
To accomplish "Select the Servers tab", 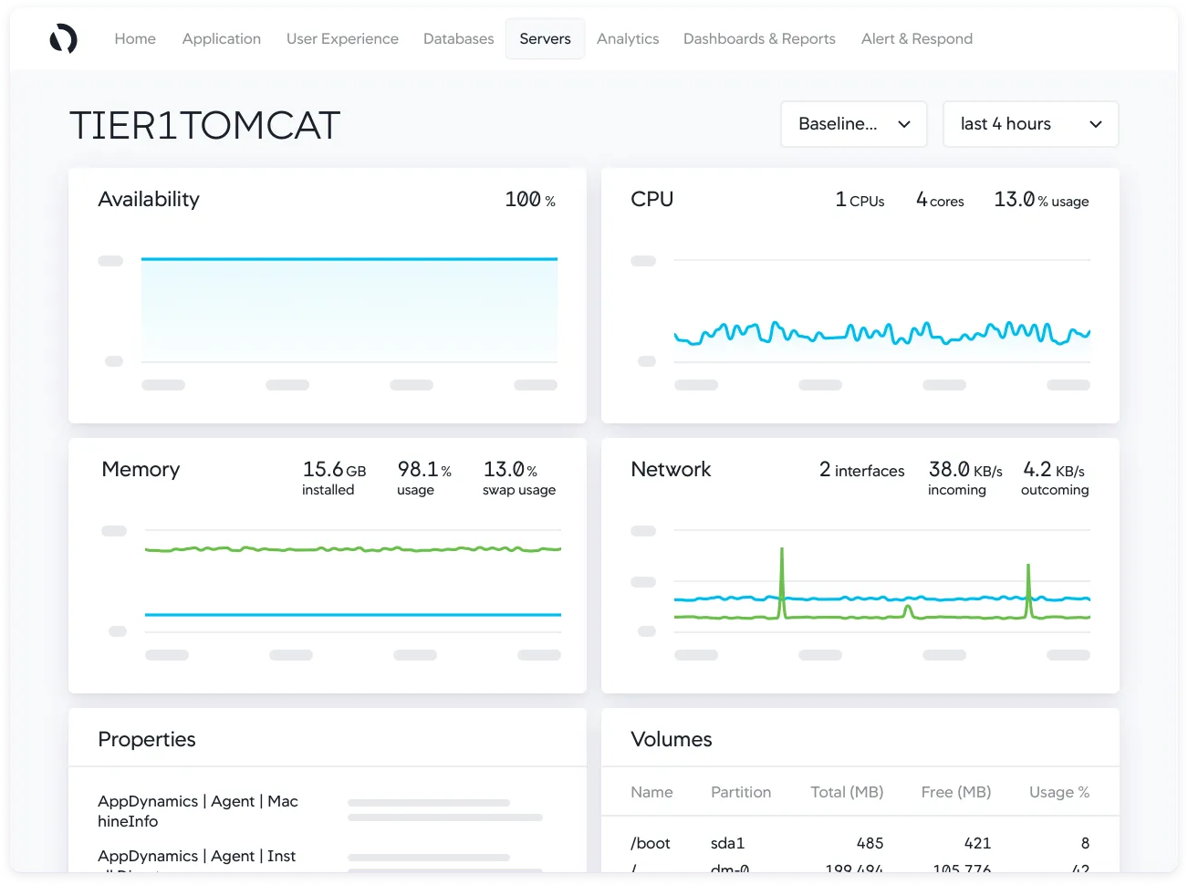I will (545, 38).
